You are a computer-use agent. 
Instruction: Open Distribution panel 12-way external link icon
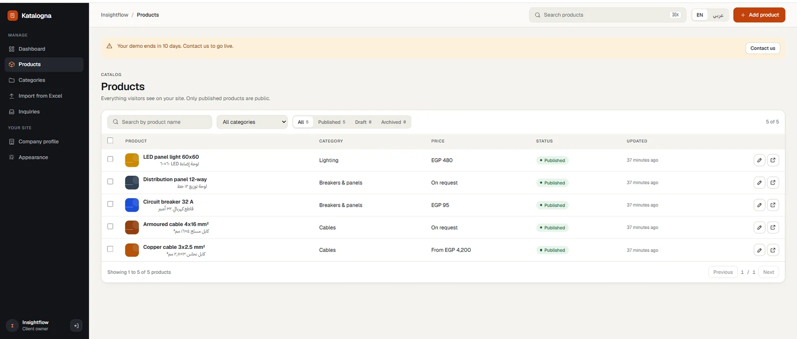coord(773,183)
